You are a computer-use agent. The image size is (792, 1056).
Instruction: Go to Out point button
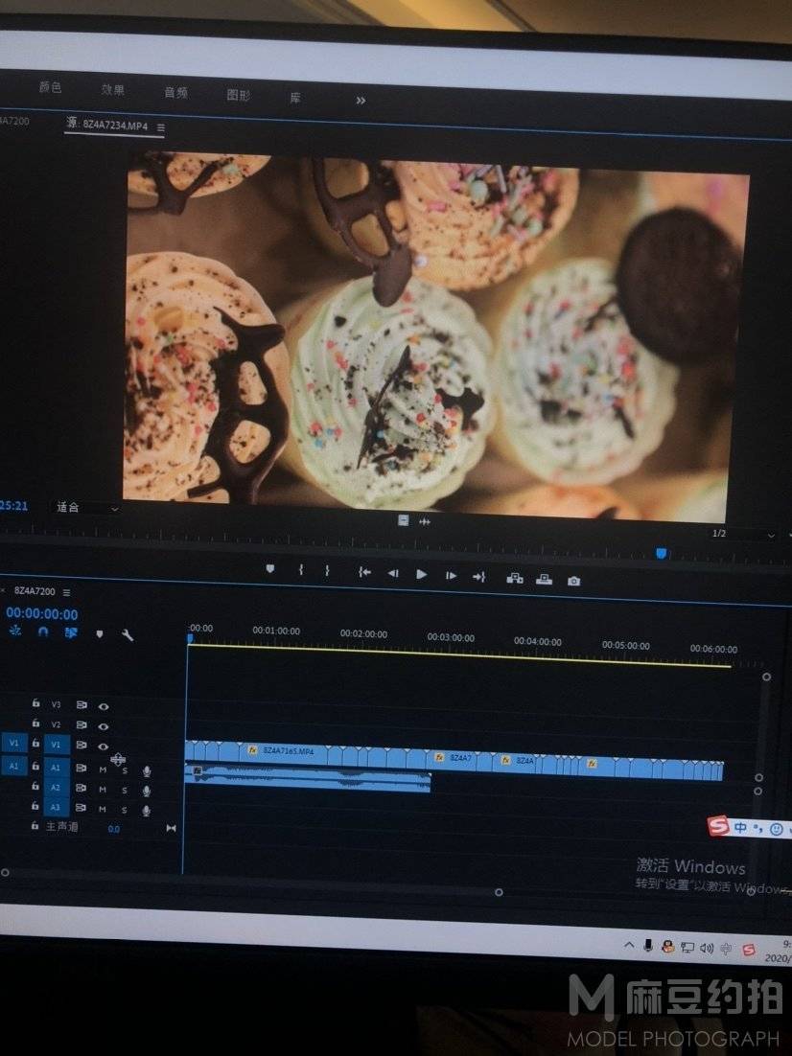(x=478, y=577)
